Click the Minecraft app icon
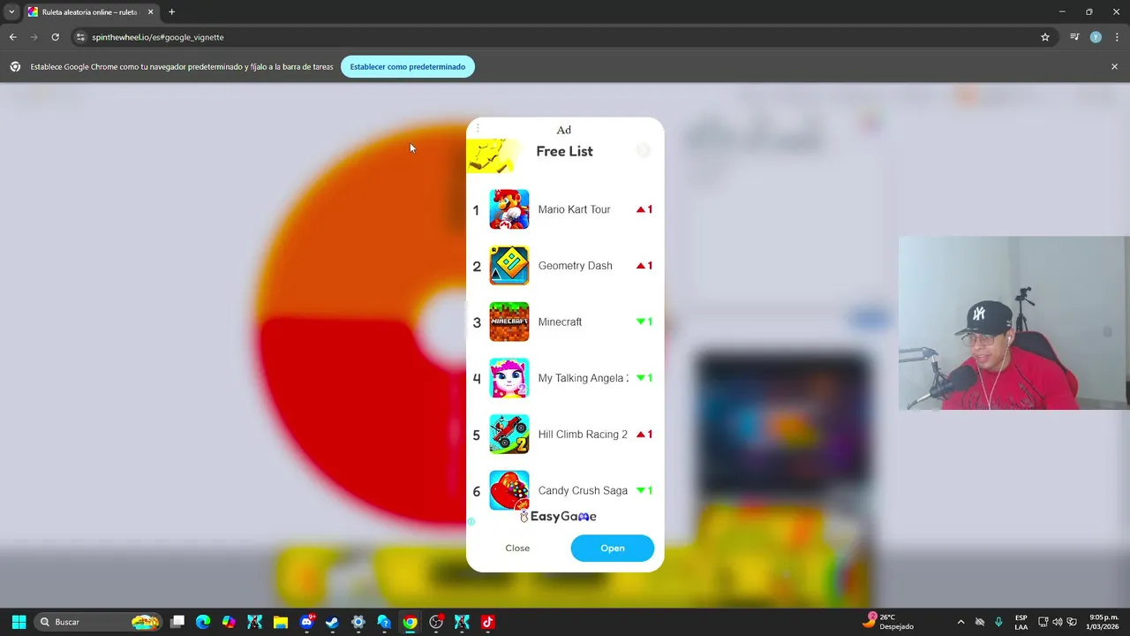This screenshot has width=1130, height=636. pos(509,322)
